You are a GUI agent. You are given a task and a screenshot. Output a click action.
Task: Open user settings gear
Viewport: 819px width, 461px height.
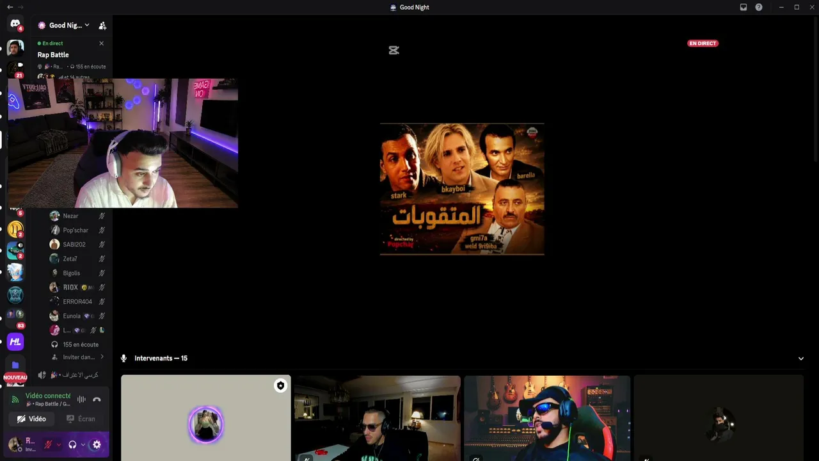click(97, 444)
